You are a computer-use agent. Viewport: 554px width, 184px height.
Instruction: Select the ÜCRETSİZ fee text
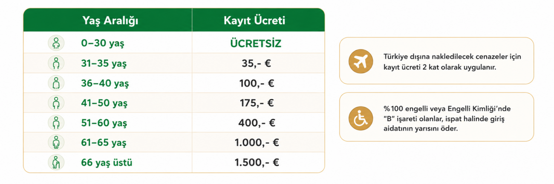(256, 44)
